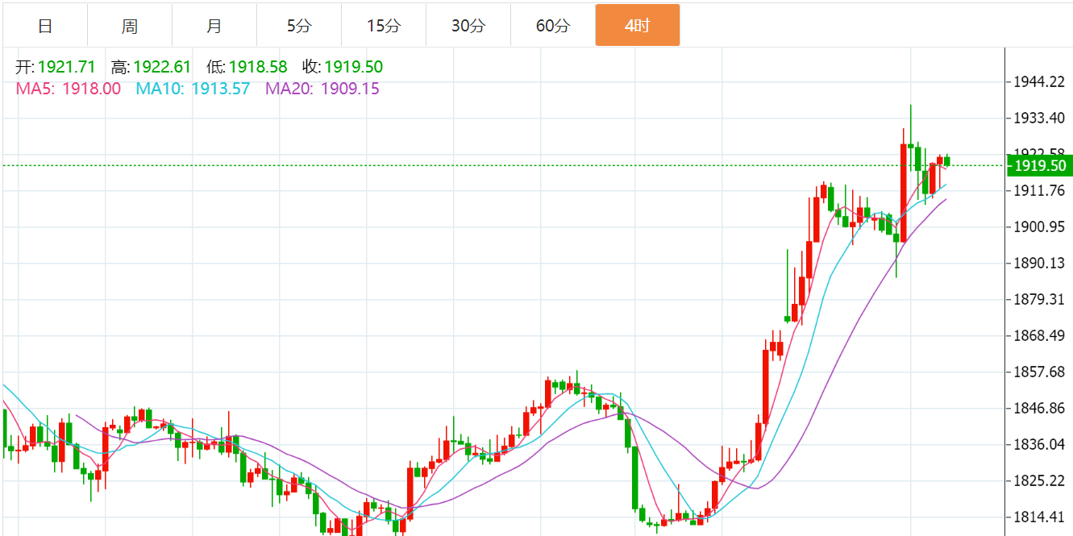Select the 周 weekly chart tab
The width and height of the screenshot is (1073, 536).
130,26
